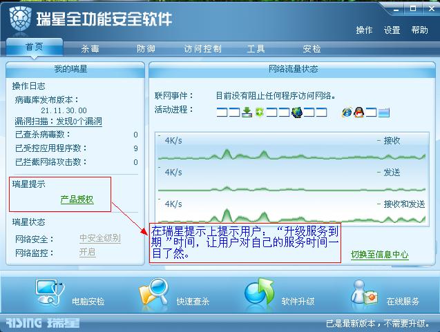Click the 软件升级 globe arrow icon
This screenshot has width=440, height=332.
tap(259, 292)
